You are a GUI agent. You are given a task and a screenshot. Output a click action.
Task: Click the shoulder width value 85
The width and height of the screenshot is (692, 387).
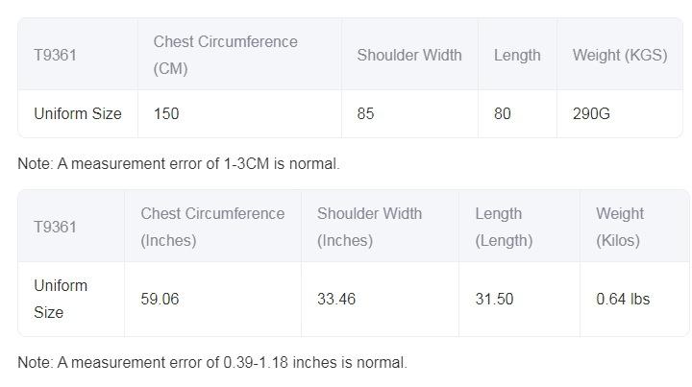(x=365, y=113)
